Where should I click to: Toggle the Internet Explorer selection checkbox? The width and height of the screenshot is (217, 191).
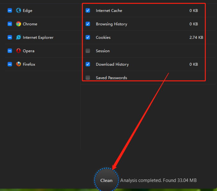(x=10, y=37)
